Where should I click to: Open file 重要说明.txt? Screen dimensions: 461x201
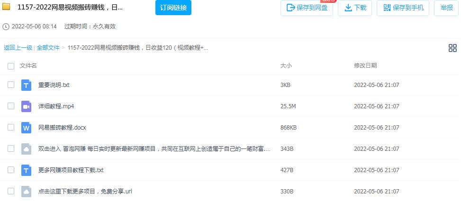54,85
